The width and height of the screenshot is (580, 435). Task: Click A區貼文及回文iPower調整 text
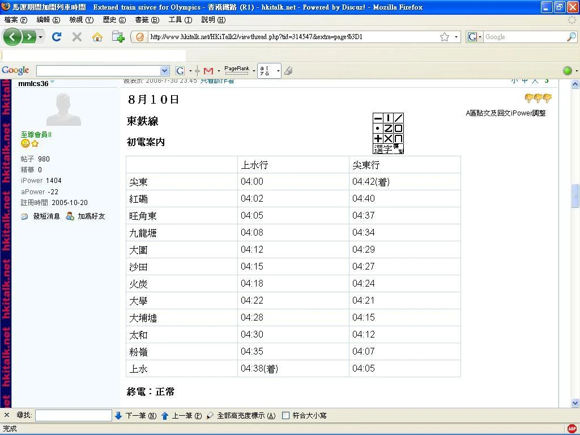(506, 113)
